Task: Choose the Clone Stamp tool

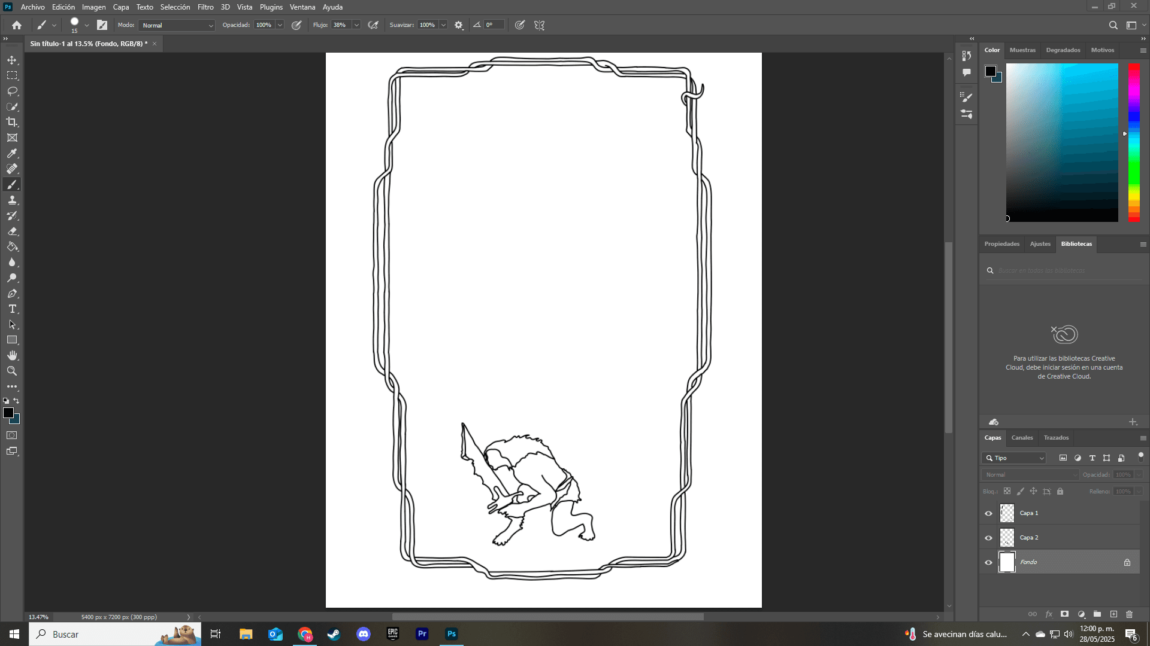Action: tap(12, 200)
